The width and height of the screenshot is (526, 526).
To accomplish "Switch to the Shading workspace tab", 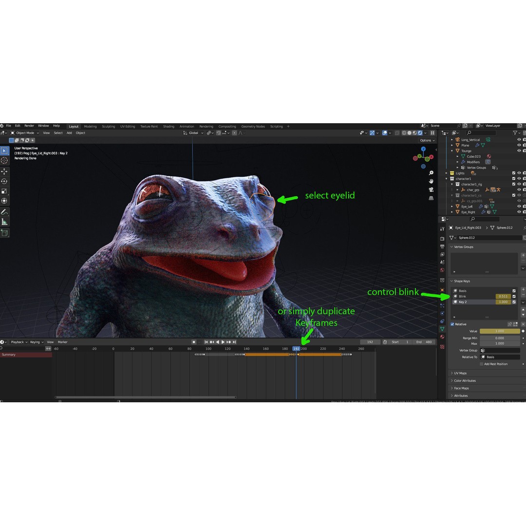I will (x=169, y=126).
